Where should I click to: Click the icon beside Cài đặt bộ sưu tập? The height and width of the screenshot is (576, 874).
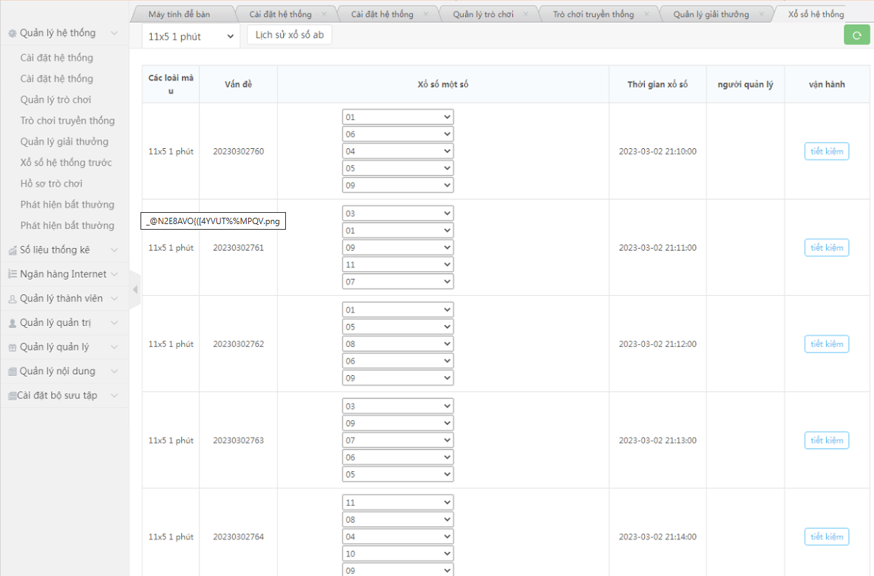[x=12, y=396]
